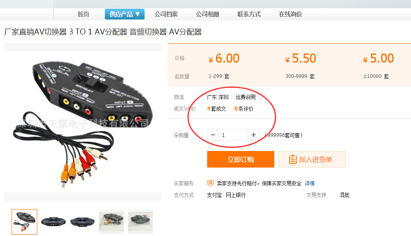This screenshot has width=411, height=236.
Task: Click the 详情 link
Action: [309, 183]
